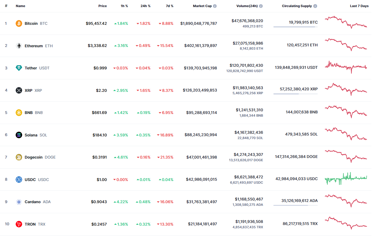Sort by the Name column header
This screenshot has height=238, width=375.
tap(20, 6)
